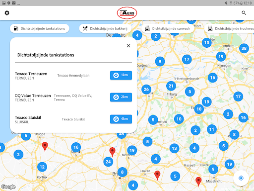
Task: Show Dichtstbijzijnde carwash chip
Action: pyautogui.click(x=168, y=28)
